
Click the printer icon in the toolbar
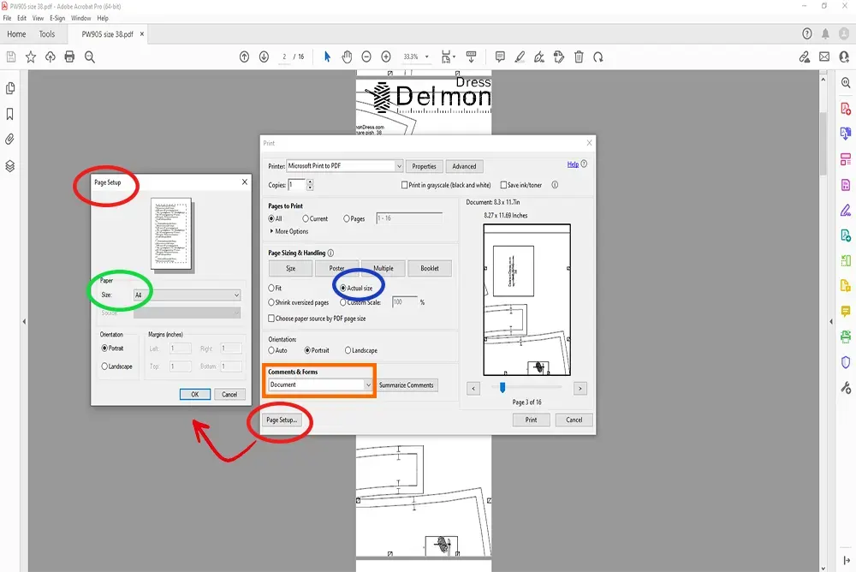pos(70,57)
